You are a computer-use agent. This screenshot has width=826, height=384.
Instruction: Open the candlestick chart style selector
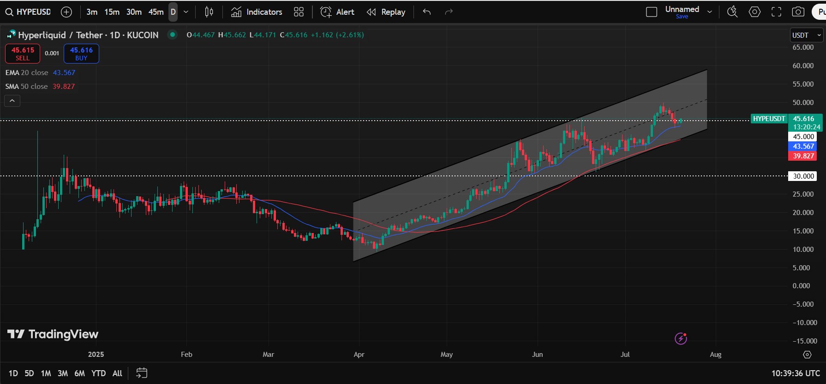tap(209, 12)
